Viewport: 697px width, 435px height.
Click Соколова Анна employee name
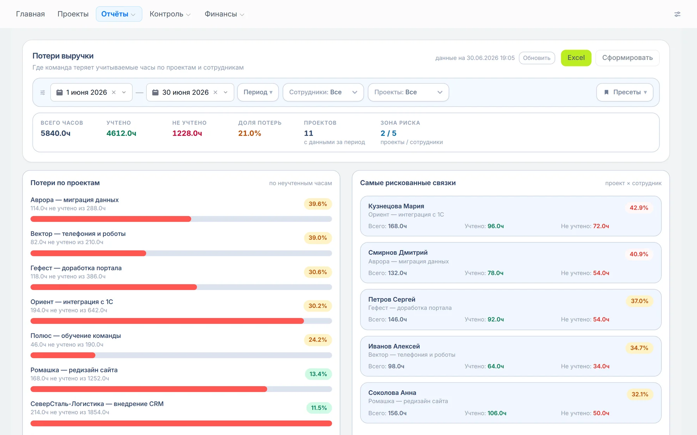tap(392, 393)
